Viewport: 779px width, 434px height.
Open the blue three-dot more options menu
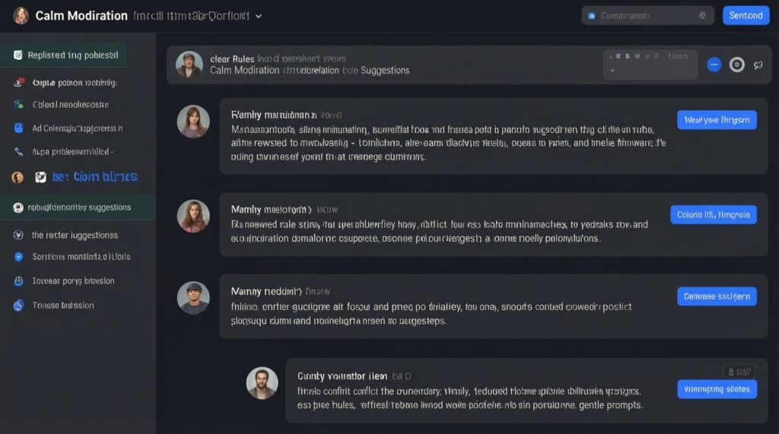click(x=714, y=65)
